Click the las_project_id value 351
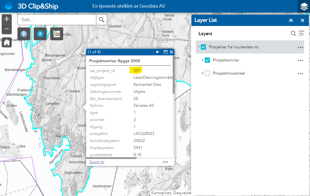 pyautogui.click(x=137, y=71)
